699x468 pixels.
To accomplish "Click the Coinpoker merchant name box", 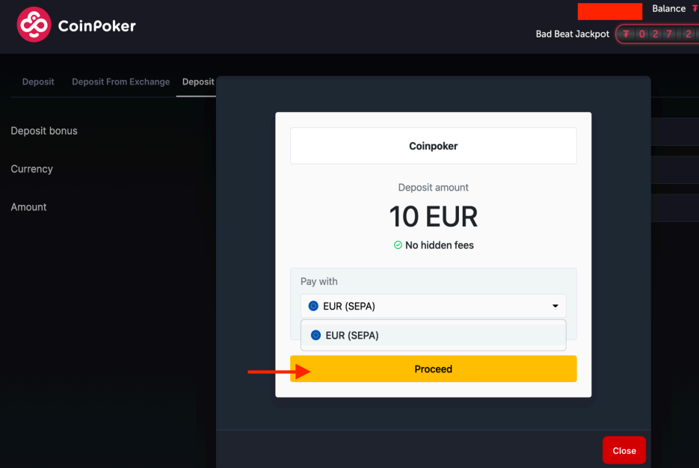I will (x=434, y=146).
